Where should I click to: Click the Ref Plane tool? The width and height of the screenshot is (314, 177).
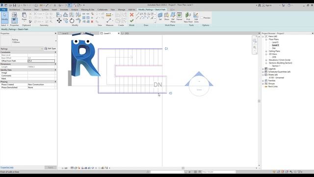click(x=173, y=17)
